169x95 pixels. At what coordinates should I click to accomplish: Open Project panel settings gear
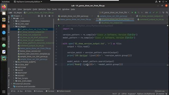click(x=49, y=16)
